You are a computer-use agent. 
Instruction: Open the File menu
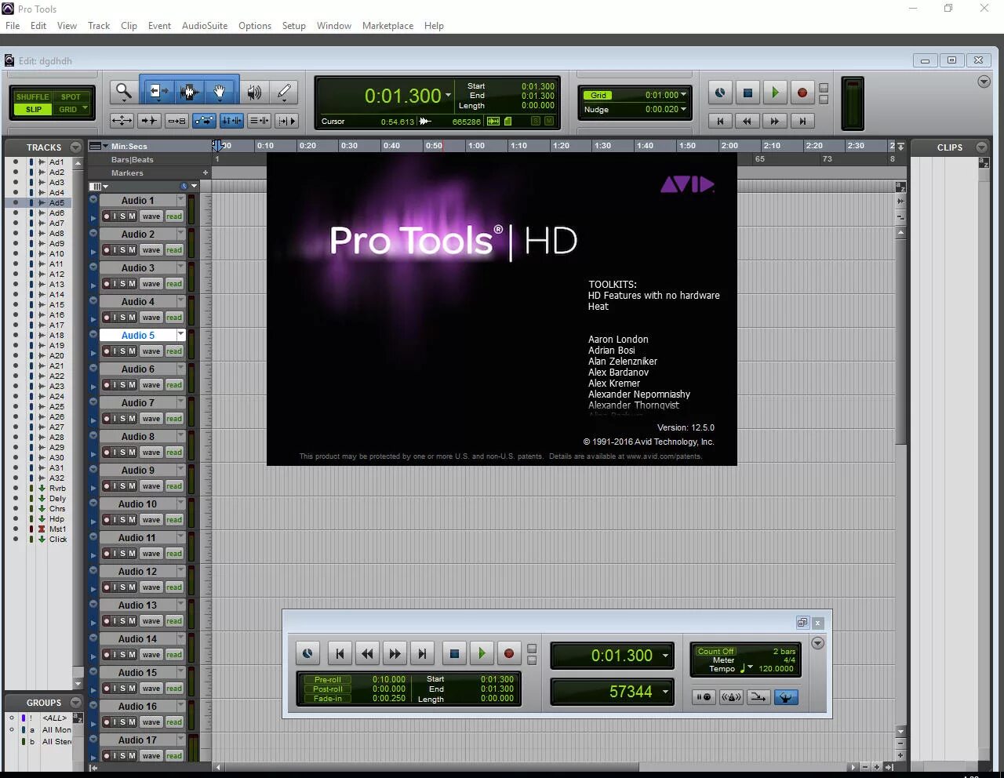coord(13,26)
